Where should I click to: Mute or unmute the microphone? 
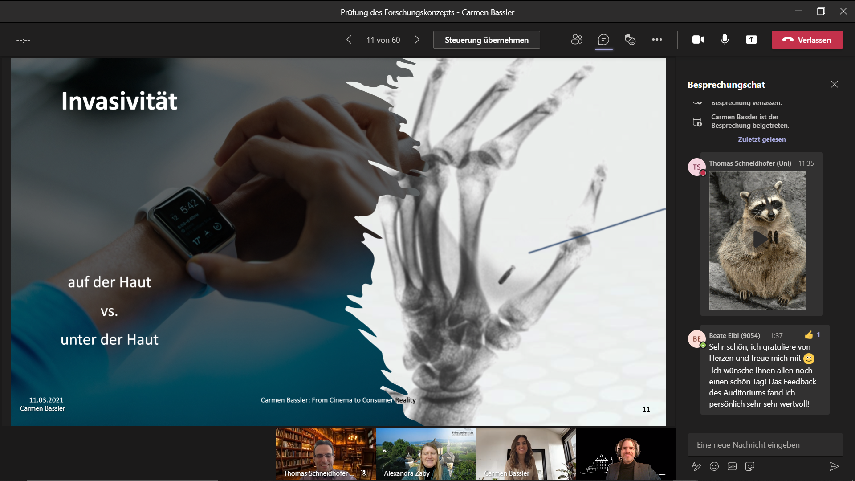coord(725,40)
